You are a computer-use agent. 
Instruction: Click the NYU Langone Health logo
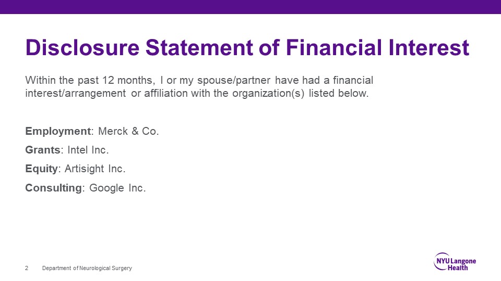(455, 262)
